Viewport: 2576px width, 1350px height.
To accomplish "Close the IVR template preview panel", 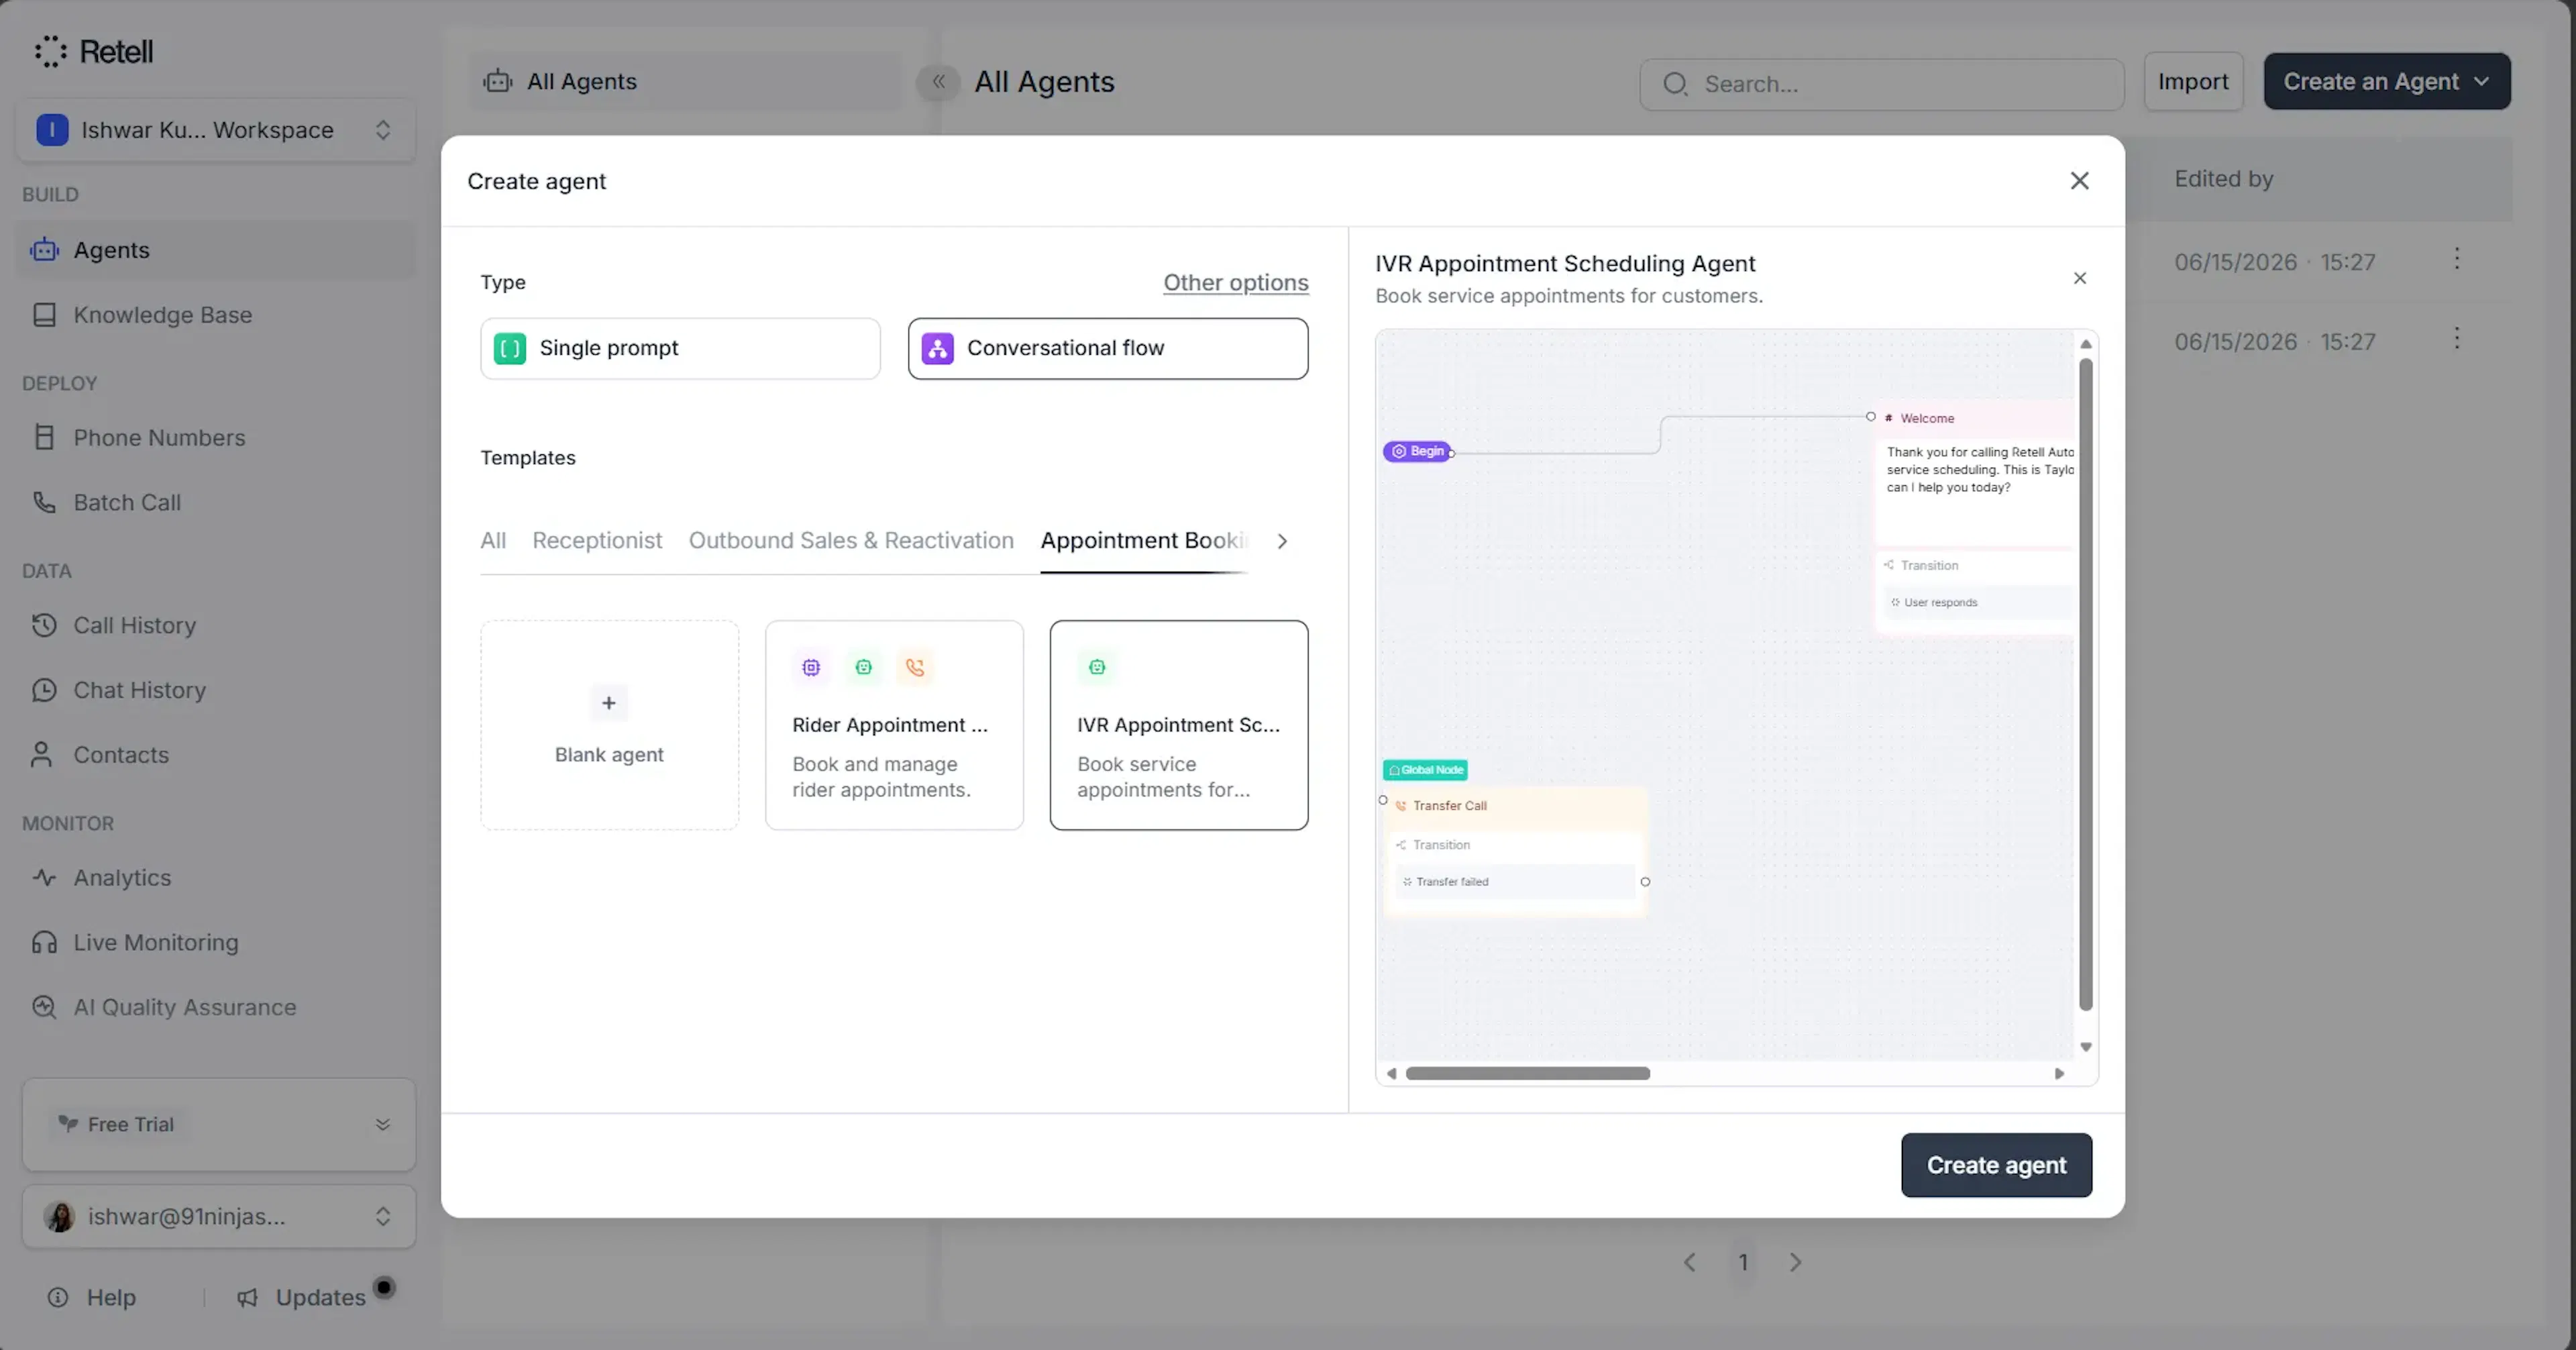I will tap(2080, 278).
